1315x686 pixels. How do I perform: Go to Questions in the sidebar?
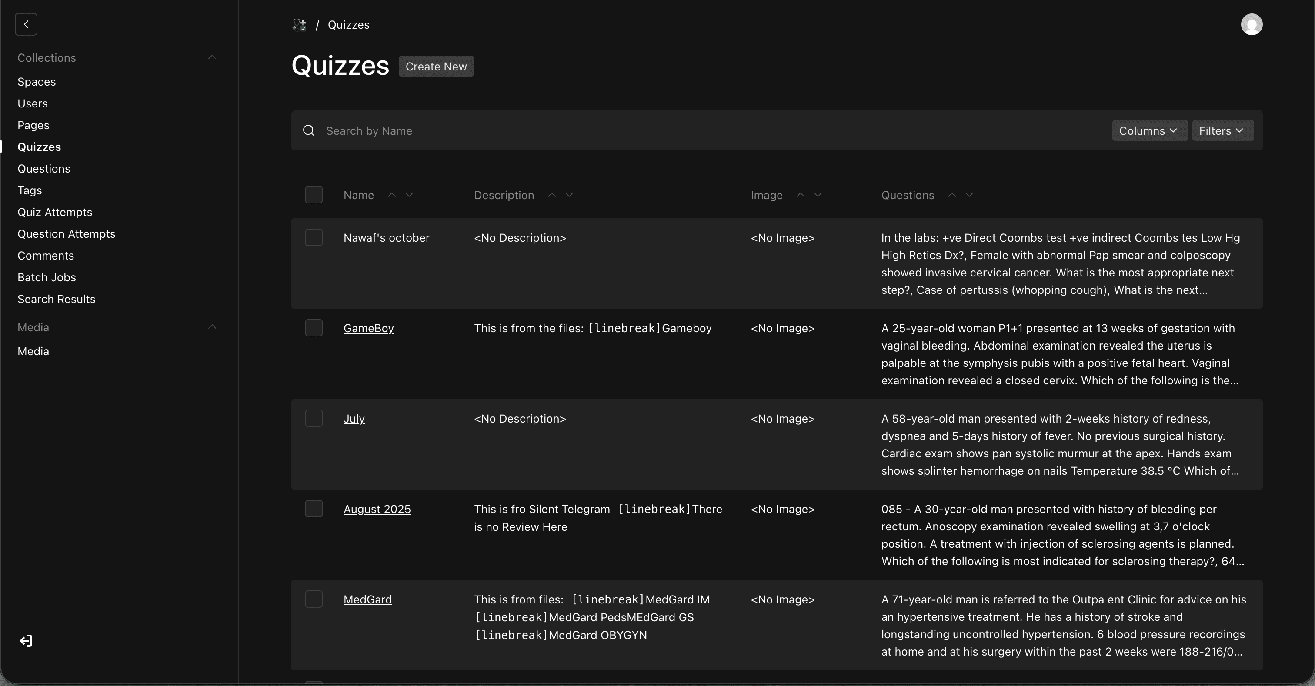[x=44, y=168]
